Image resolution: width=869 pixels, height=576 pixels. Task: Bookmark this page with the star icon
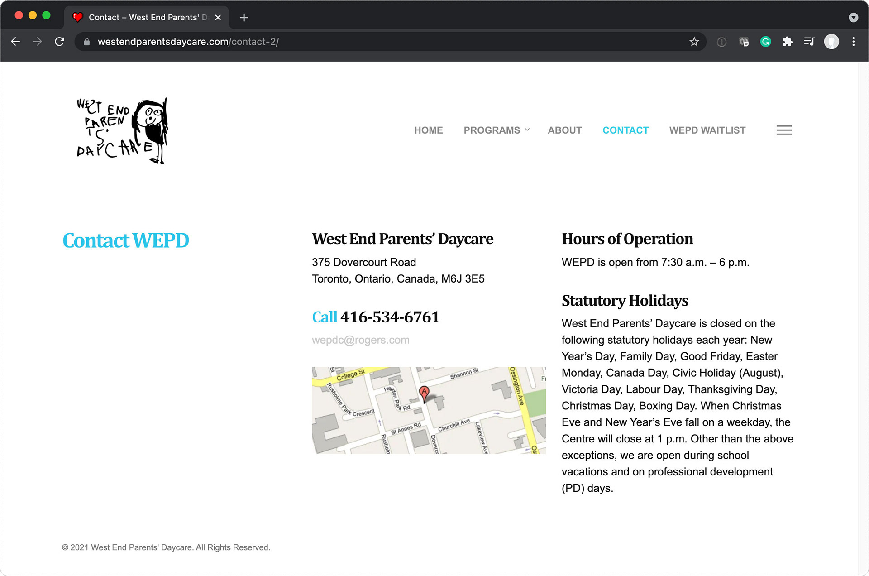click(694, 42)
